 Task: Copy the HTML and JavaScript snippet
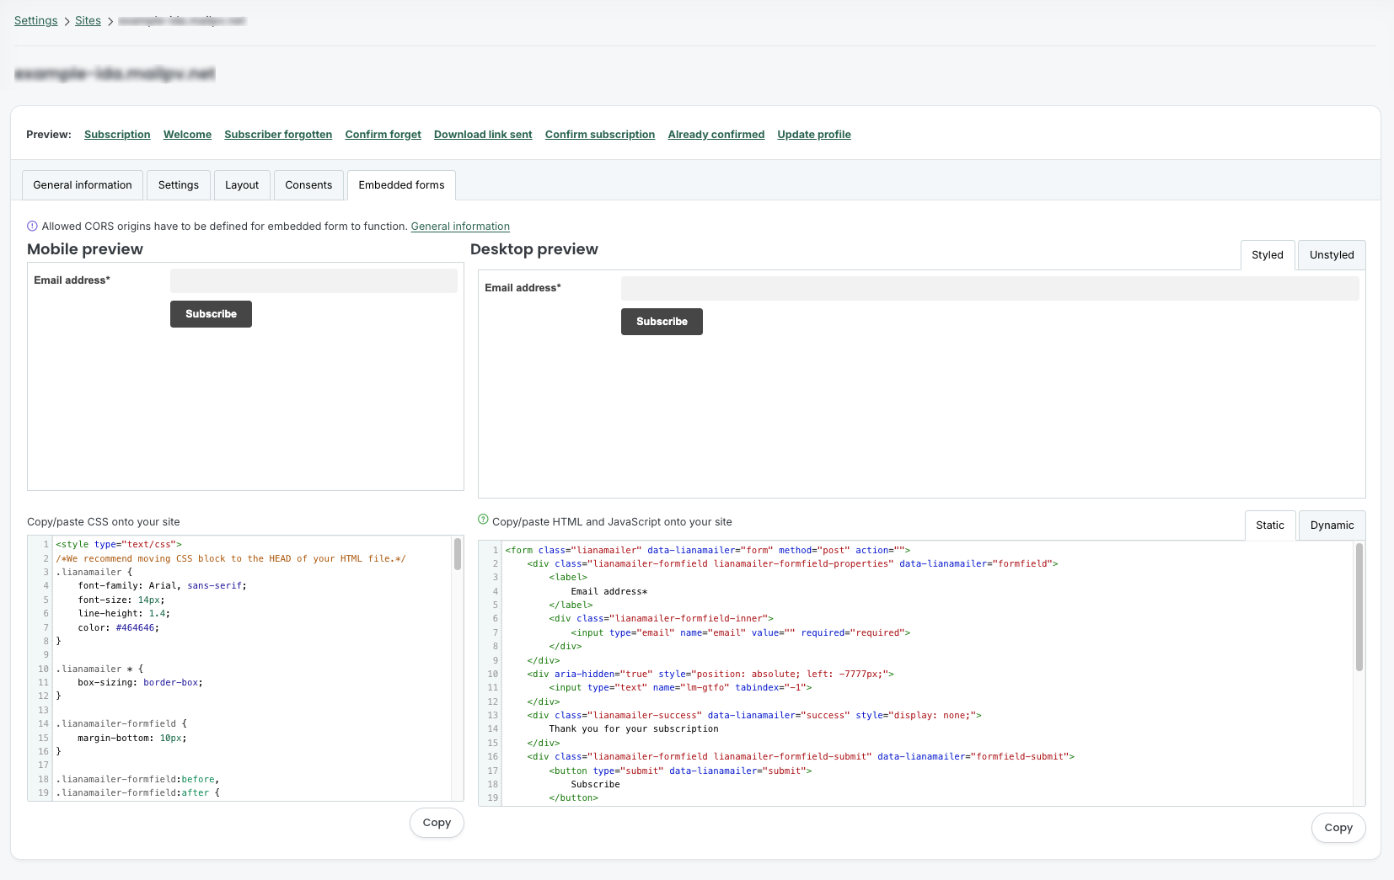(x=1338, y=828)
